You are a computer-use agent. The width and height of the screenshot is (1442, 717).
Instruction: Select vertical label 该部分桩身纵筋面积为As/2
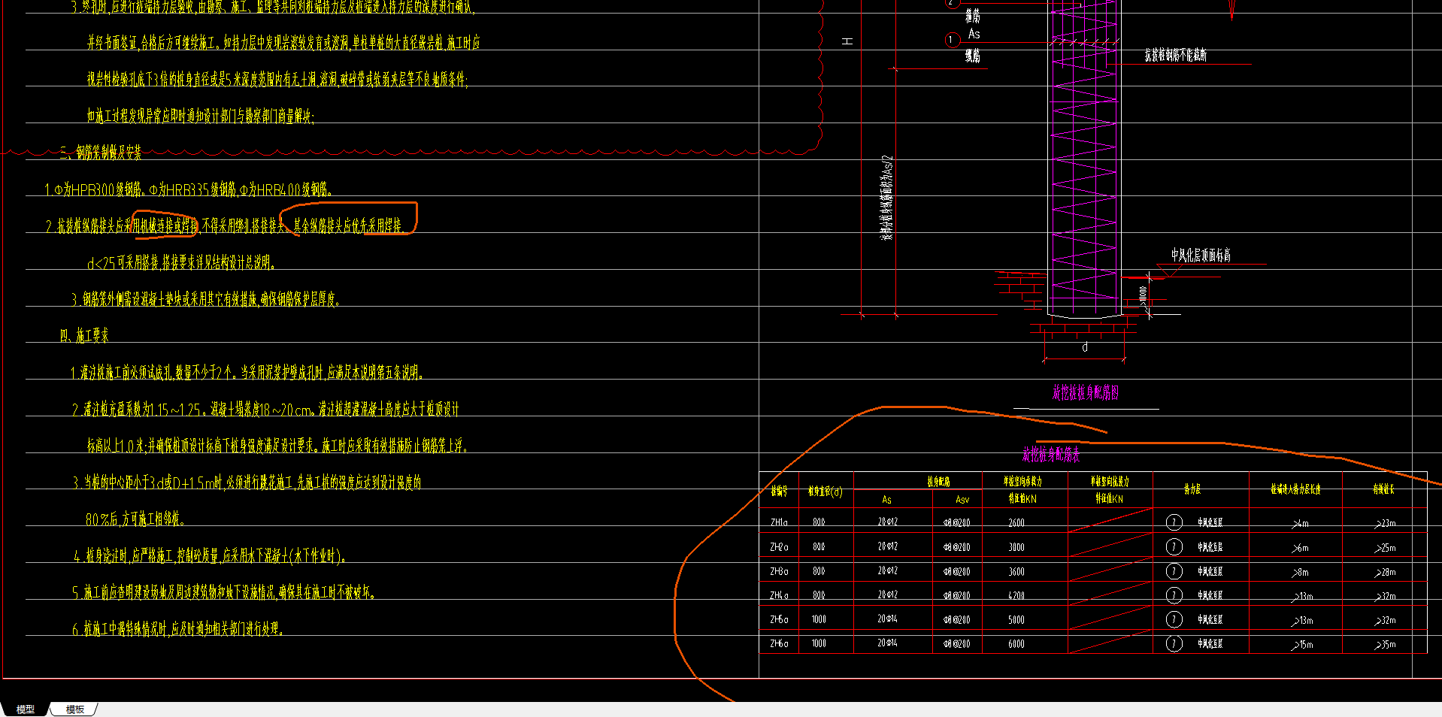pyautogui.click(x=886, y=198)
